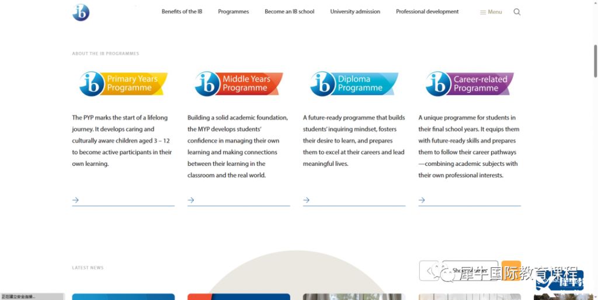Click the previous news arrow button

click(x=429, y=271)
